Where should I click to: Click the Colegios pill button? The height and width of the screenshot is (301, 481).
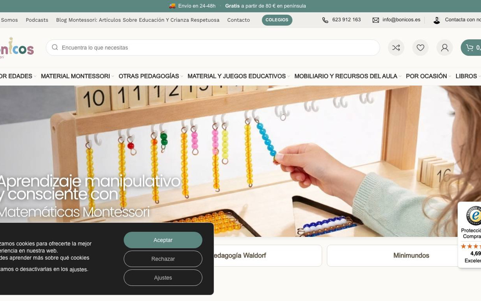pyautogui.click(x=277, y=20)
